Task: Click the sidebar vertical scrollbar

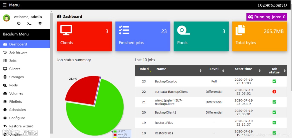Action: click(52, 73)
